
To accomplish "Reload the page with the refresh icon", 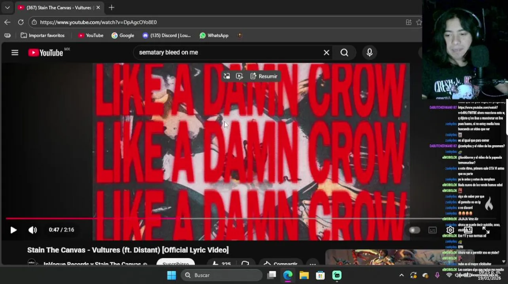I will tap(21, 22).
